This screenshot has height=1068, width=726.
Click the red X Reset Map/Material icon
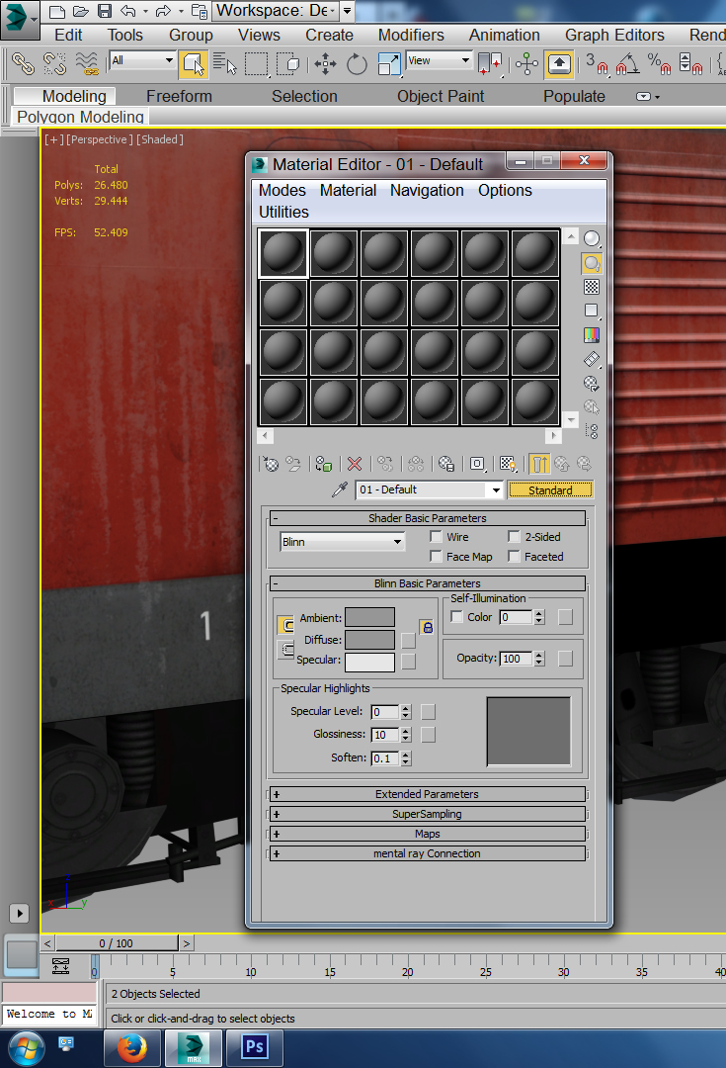(355, 465)
